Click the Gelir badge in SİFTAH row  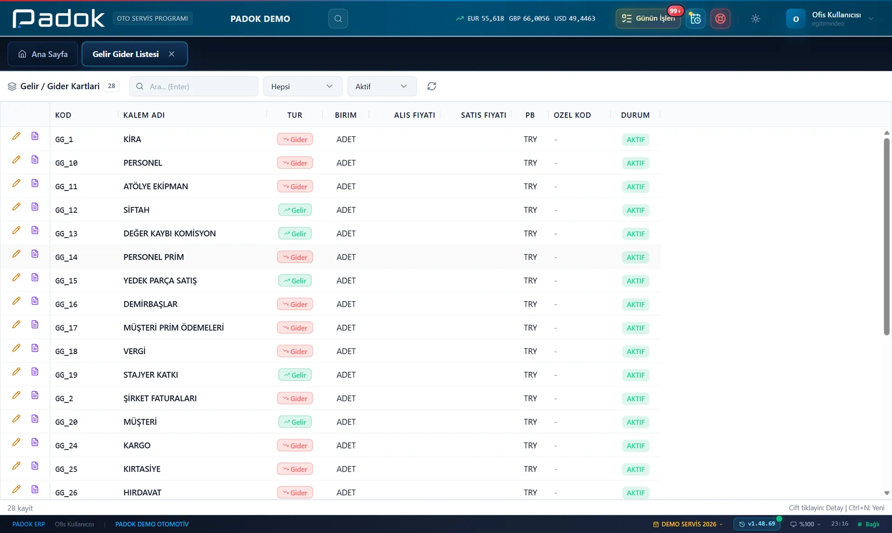295,210
